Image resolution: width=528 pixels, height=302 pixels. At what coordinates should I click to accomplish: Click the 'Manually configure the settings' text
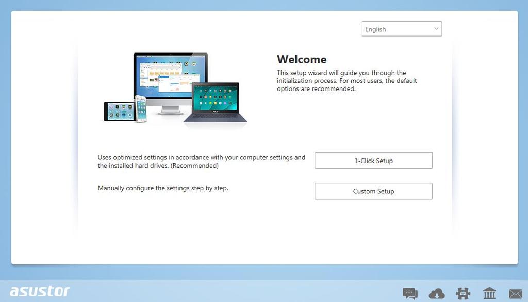(x=163, y=188)
